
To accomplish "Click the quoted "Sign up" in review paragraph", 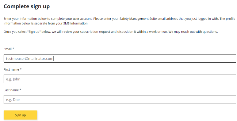I will coord(34,32).
